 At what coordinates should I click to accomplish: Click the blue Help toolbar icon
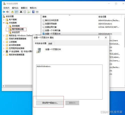pos(33,12)
